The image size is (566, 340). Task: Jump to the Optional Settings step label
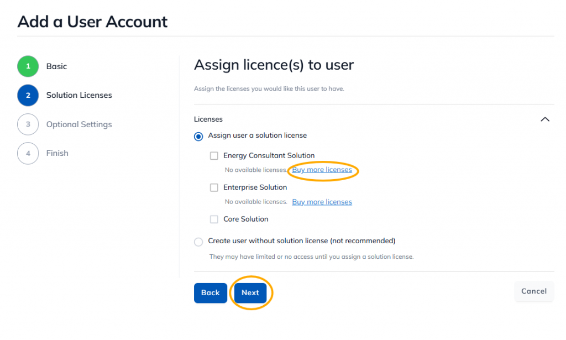[79, 124]
